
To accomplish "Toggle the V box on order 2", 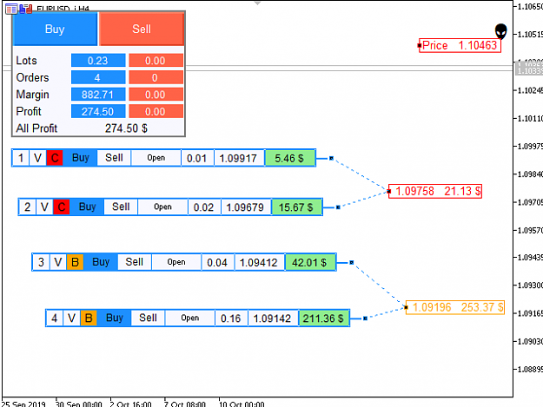I will pos(44,207).
